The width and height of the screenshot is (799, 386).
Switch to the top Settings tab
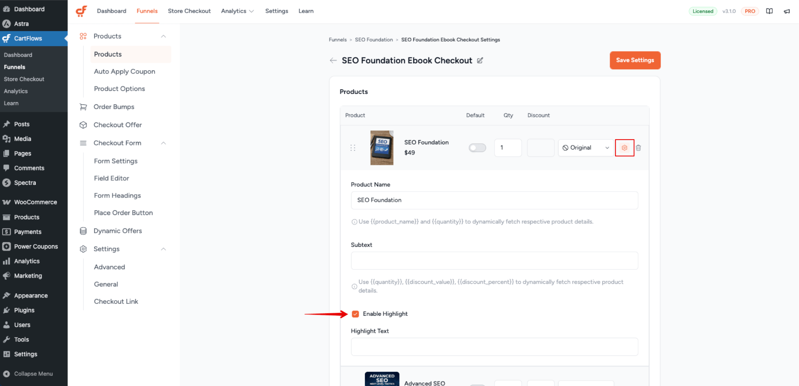[277, 11]
